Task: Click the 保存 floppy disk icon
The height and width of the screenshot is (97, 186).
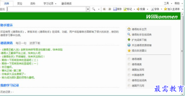Action: [x=115, y=9]
